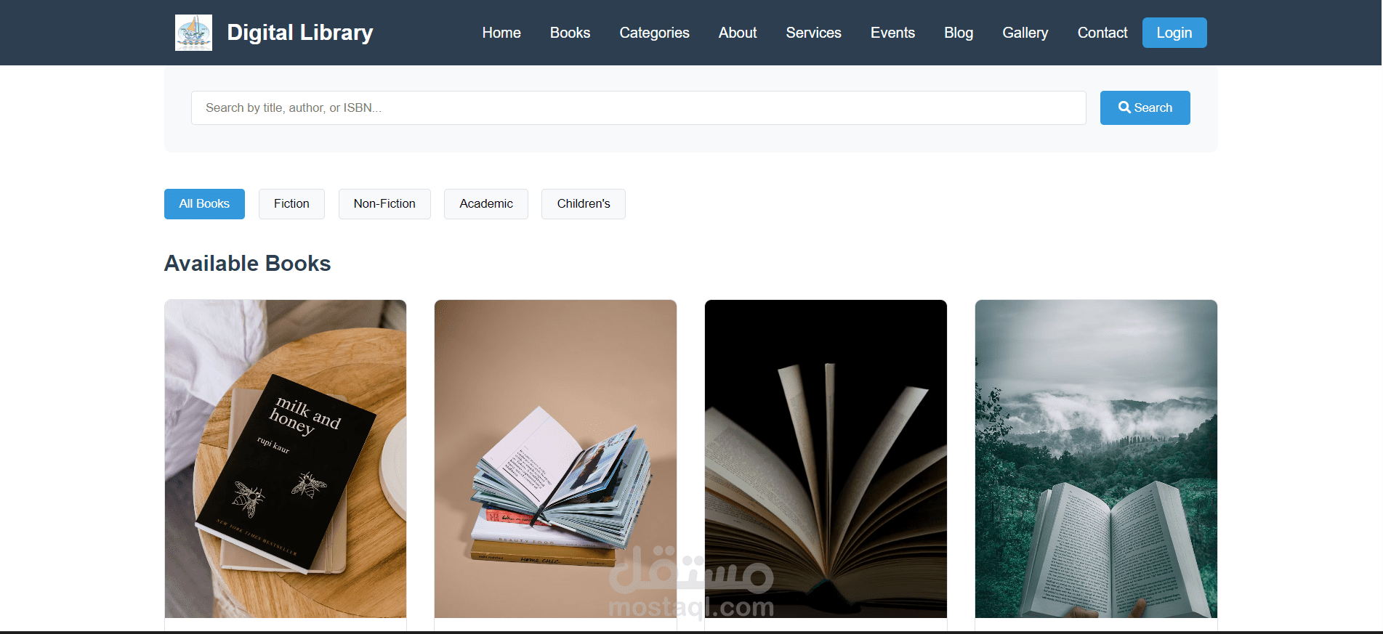This screenshot has height=634, width=1383.
Task: Open the stacked magazines book cover
Action: (555, 459)
